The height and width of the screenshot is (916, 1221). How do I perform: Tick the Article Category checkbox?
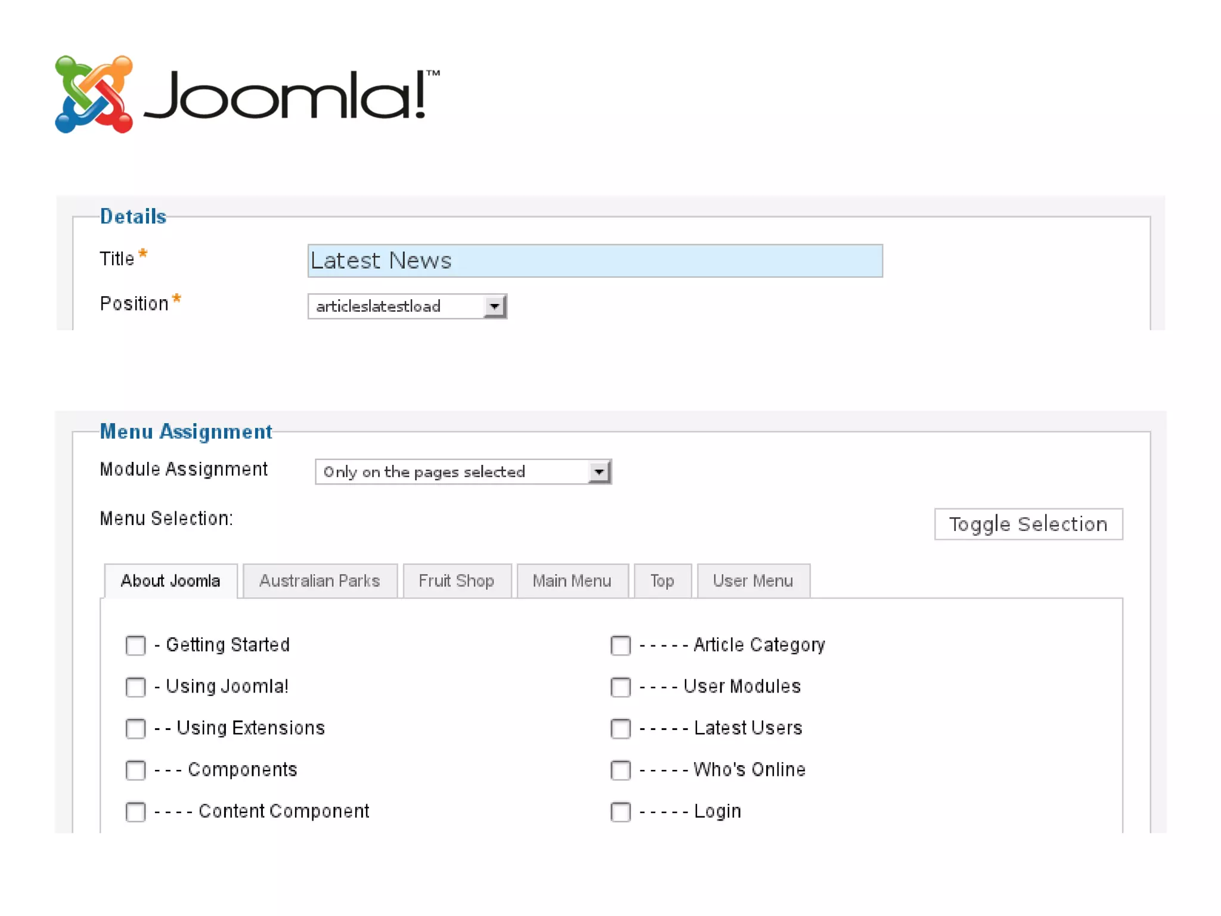[x=621, y=645]
